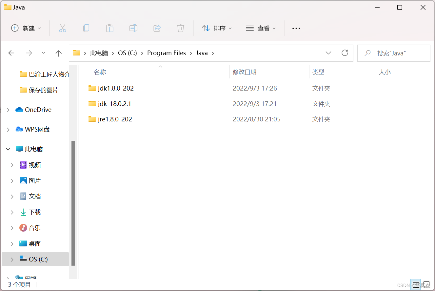The image size is (435, 291).
Task: Click OS (C:) breadcrumb in address bar
Action: pos(128,53)
